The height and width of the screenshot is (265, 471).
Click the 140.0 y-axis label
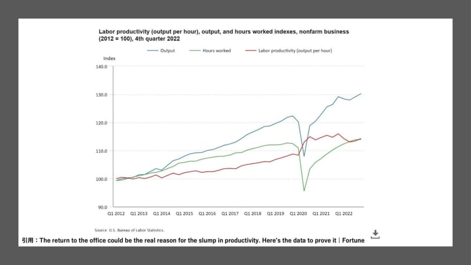pos(101,67)
